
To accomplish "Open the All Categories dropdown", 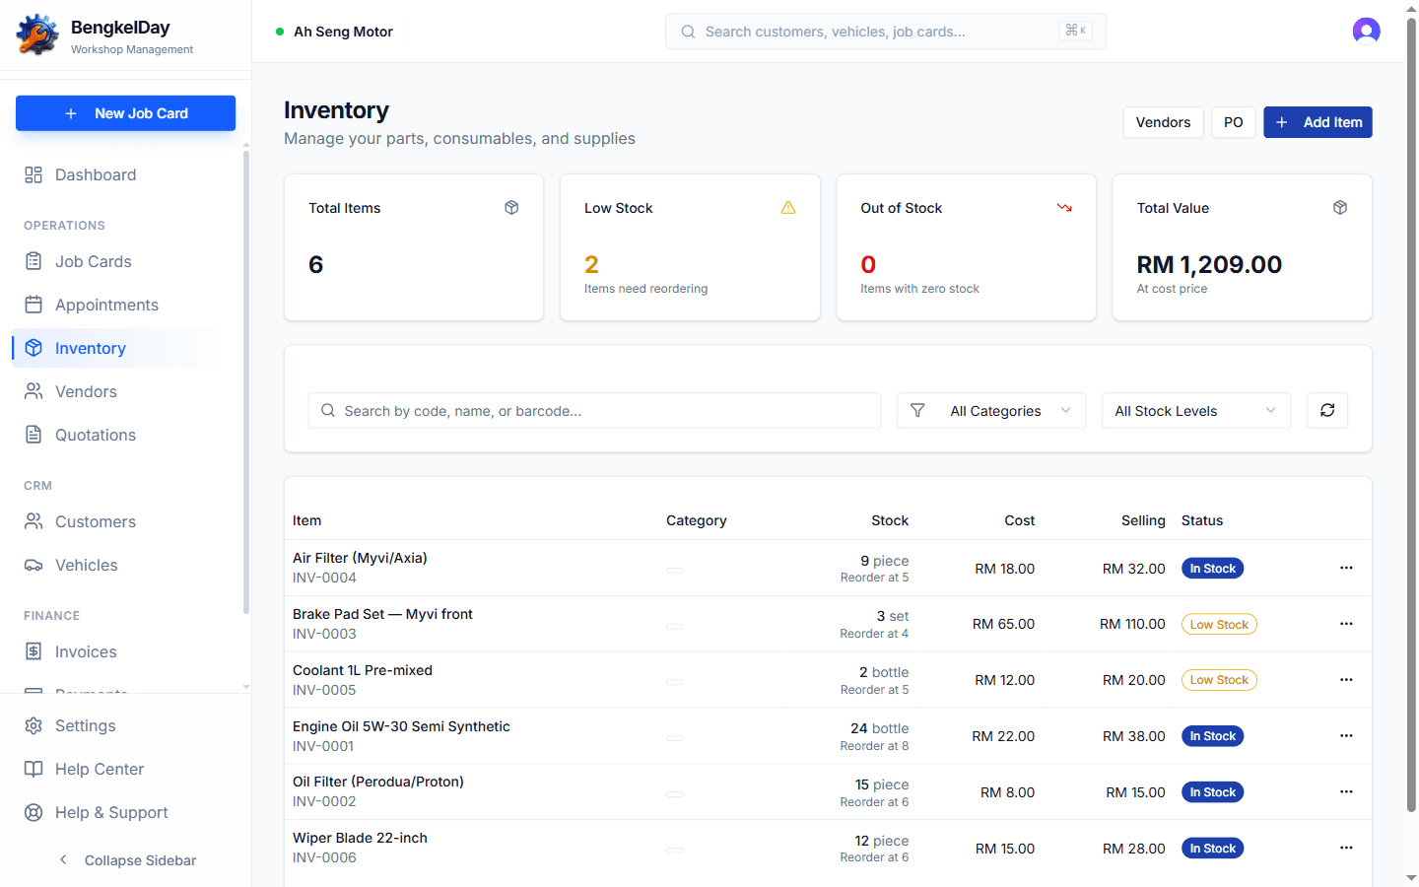I will point(991,410).
